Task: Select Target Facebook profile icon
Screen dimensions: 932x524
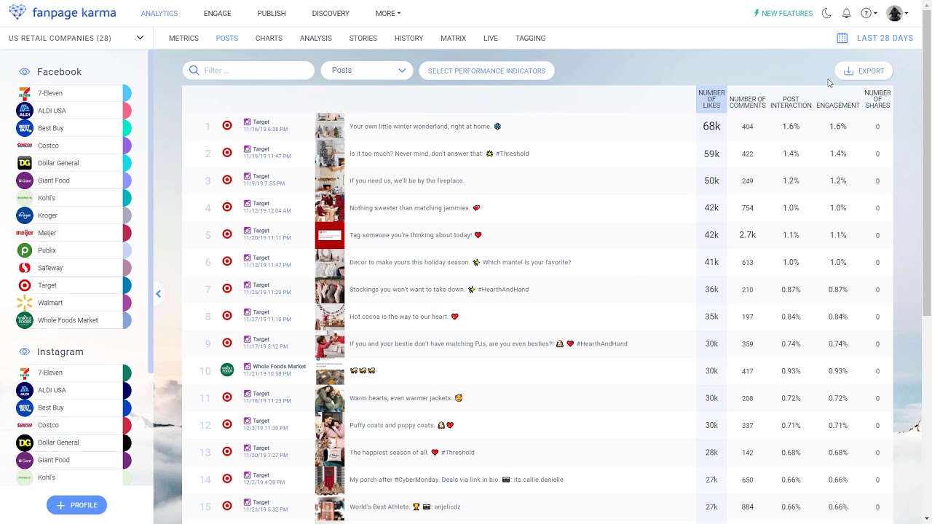Action: 25,285
